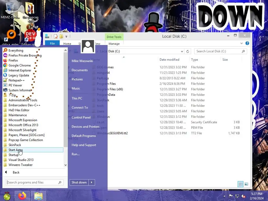Open Firefox from the taskbar
Screen dimensions: 268x201
coord(23,196)
